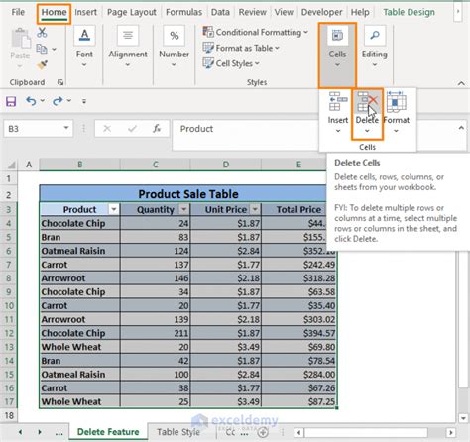Viewport: 470px width, 442px height.
Task: Select the Table Style sheet tab
Action: (178, 432)
